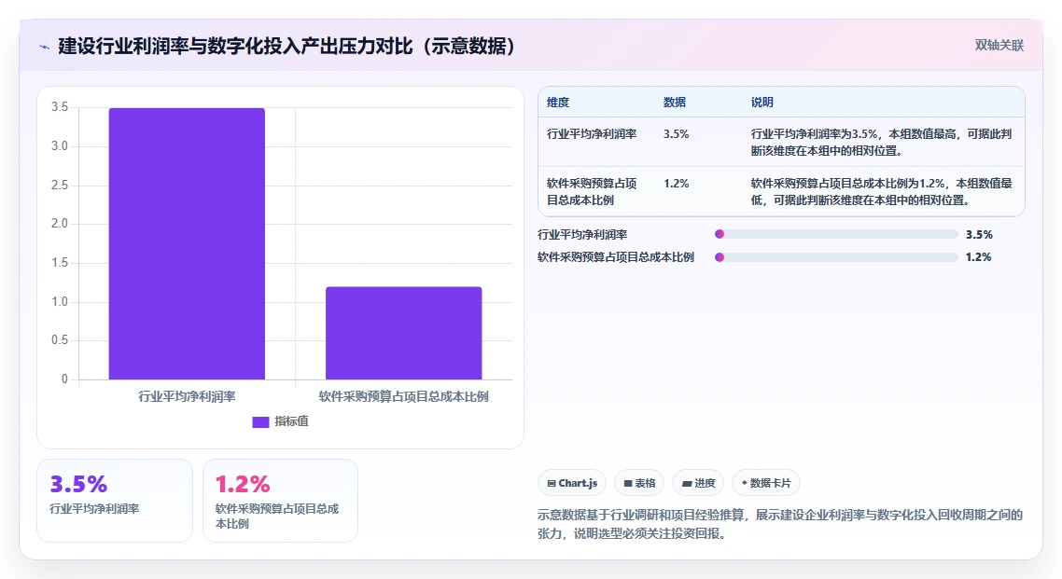Select the 数据卡片 tag chip
Image resolution: width=1062 pixels, height=579 pixels.
(x=766, y=483)
